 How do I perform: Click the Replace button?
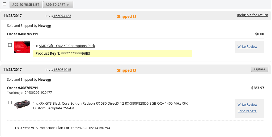(259, 69)
